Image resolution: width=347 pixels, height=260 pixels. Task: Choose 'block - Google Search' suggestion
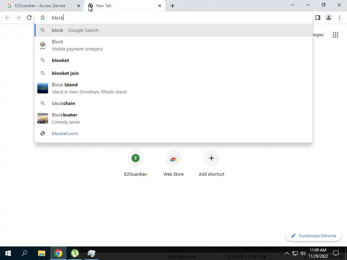click(173, 30)
